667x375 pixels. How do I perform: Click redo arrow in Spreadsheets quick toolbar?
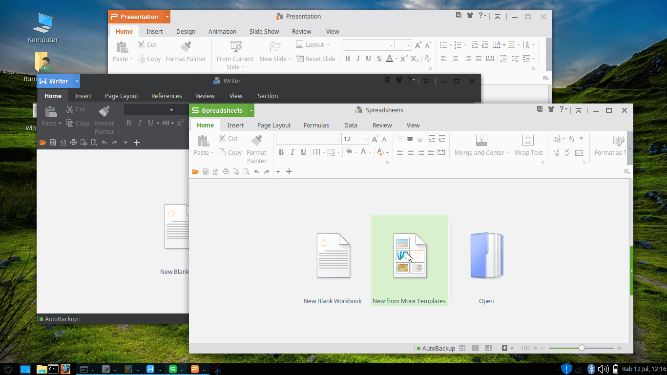(x=267, y=171)
